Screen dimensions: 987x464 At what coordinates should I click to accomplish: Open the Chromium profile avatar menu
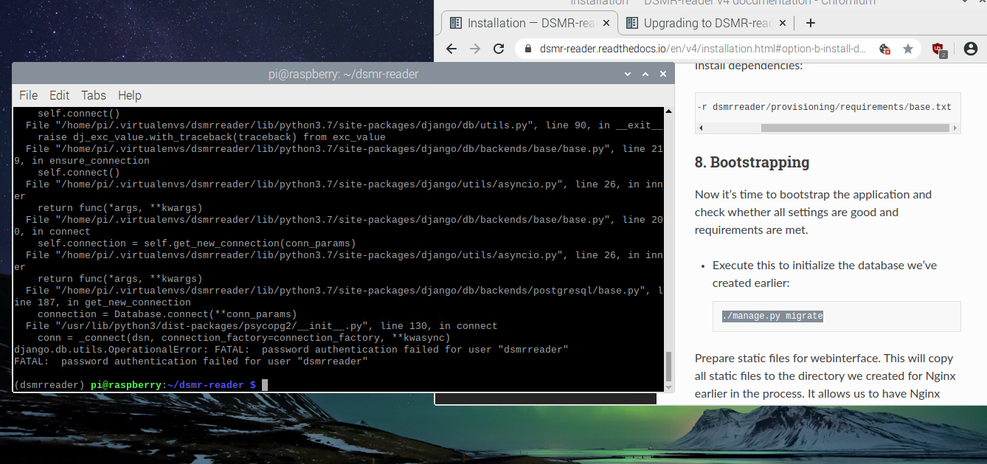pos(972,49)
